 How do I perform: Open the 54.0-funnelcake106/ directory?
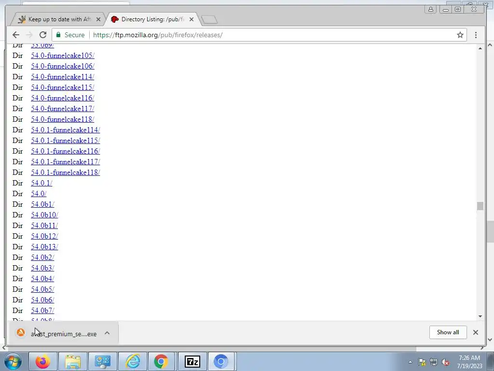click(x=62, y=66)
